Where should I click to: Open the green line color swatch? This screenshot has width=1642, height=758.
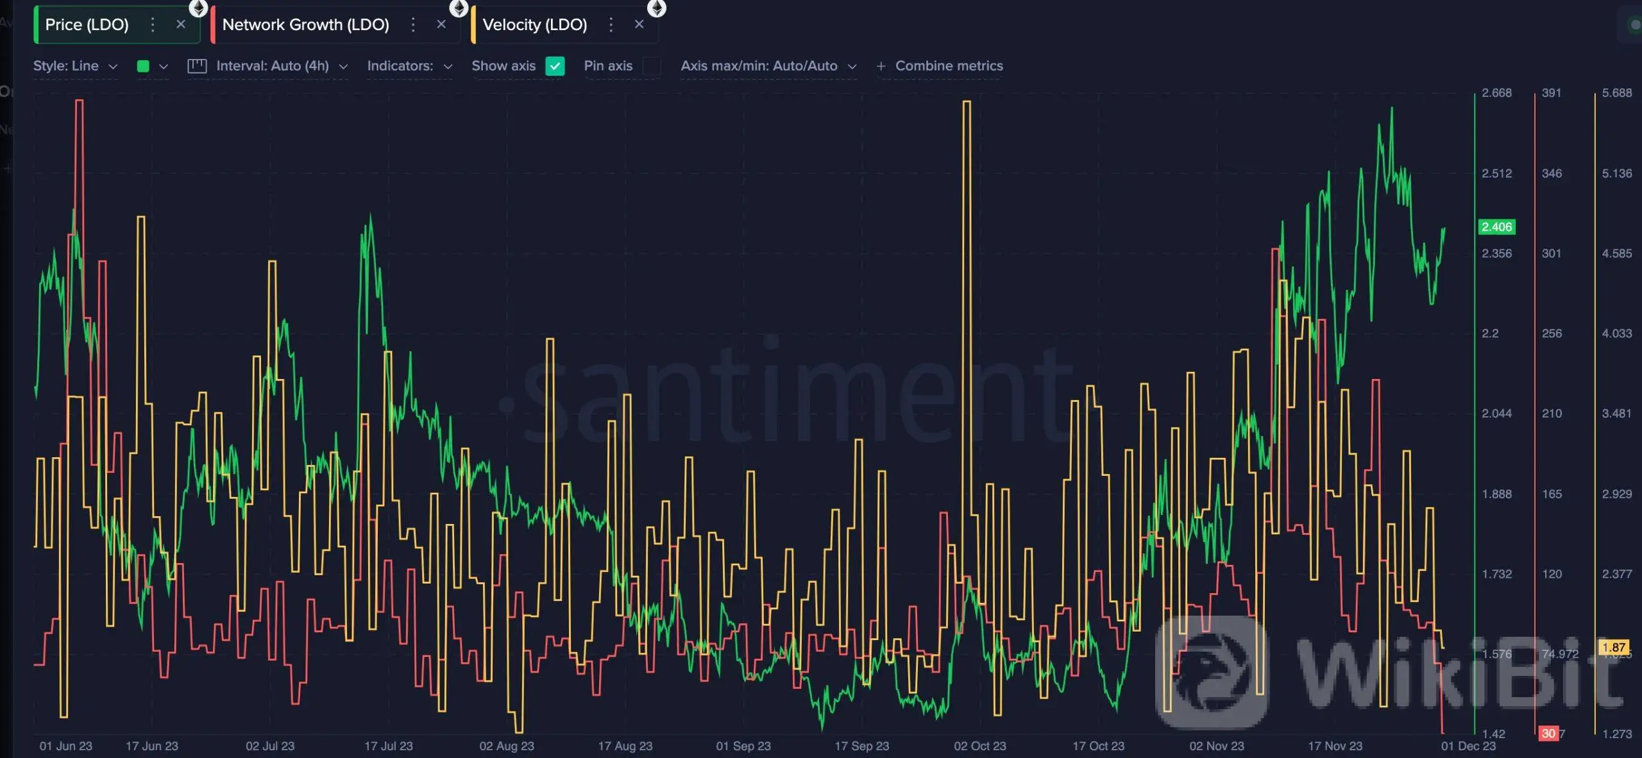143,66
